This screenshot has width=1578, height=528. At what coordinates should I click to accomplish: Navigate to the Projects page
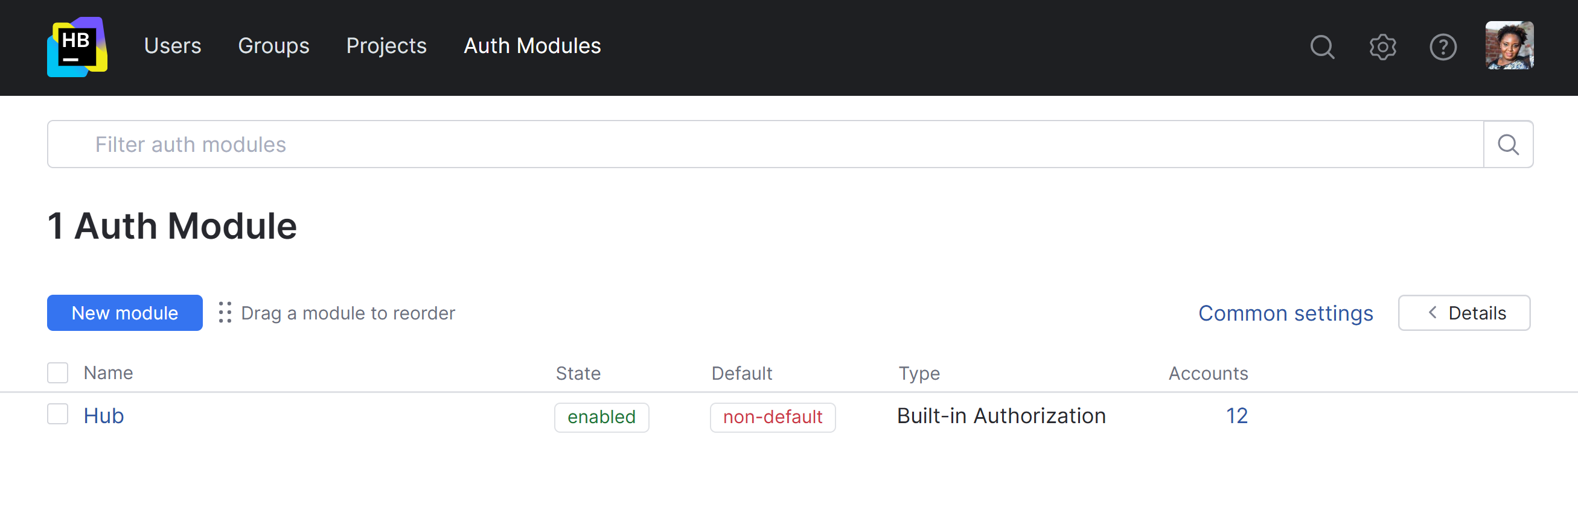click(386, 46)
